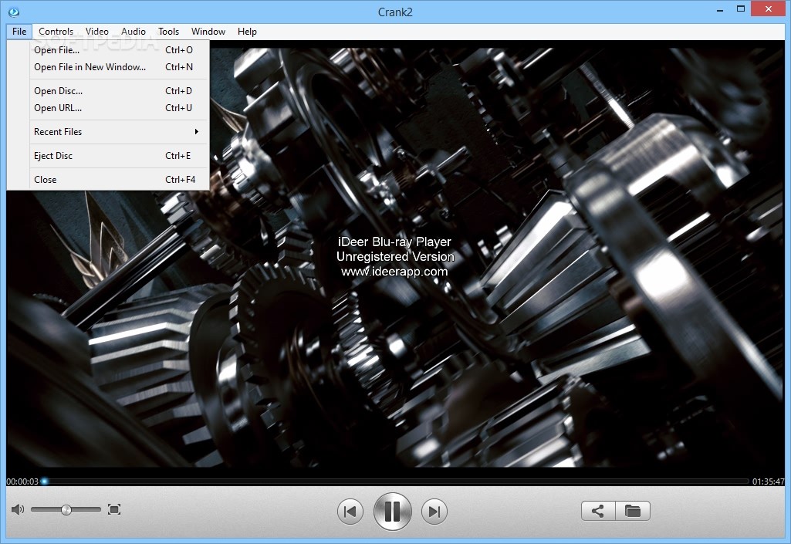Image resolution: width=791 pixels, height=544 pixels.
Task: Close the Crank2 player window
Action: tap(769, 9)
